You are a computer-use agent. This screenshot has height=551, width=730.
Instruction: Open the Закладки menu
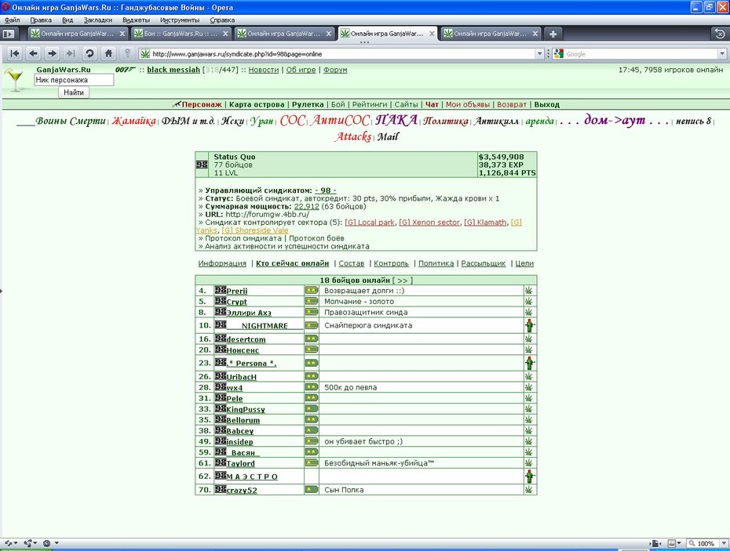click(x=98, y=20)
